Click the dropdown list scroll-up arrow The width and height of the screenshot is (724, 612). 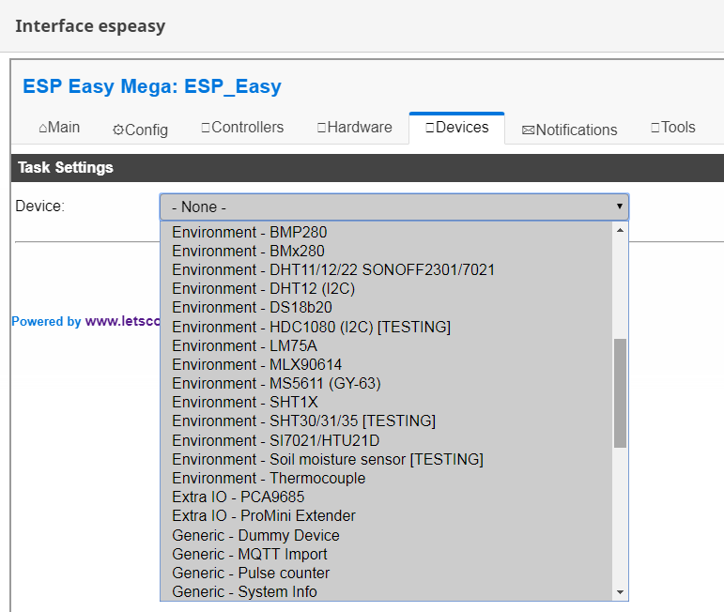point(620,230)
